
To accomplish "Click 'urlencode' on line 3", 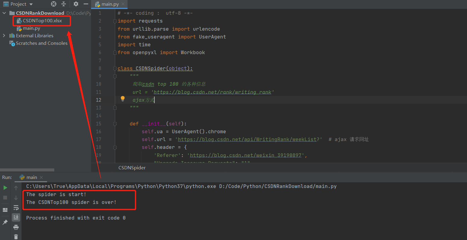I will click(x=206, y=29).
